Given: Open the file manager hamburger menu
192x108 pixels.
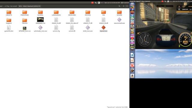Looking at the screenshot, I should [x=127, y=6].
